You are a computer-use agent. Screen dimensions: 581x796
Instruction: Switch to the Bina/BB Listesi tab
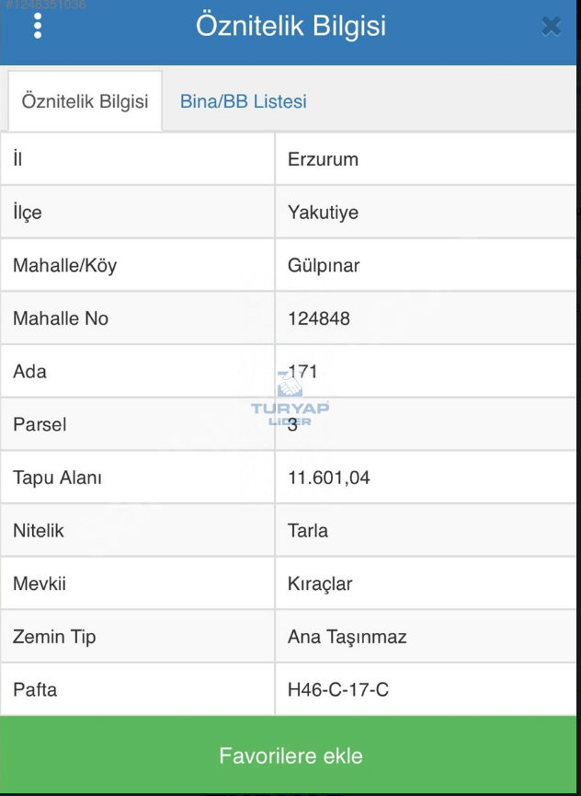(x=243, y=101)
